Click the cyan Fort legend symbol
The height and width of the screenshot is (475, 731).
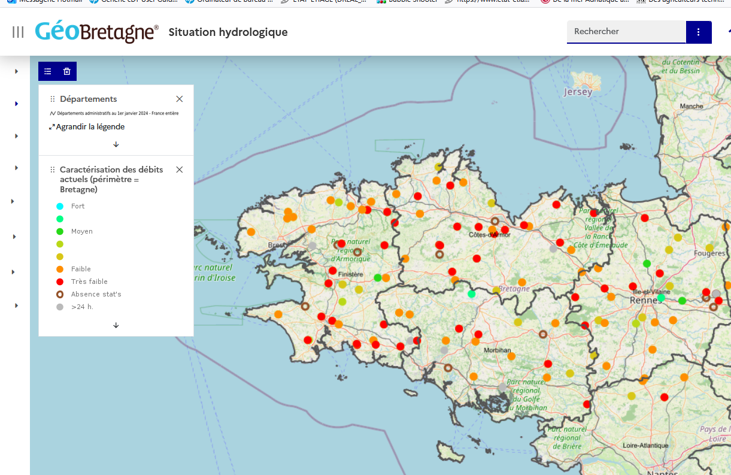pos(60,206)
